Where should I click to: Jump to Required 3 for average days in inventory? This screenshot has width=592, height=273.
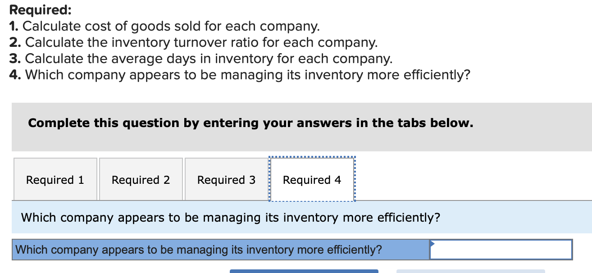click(226, 179)
